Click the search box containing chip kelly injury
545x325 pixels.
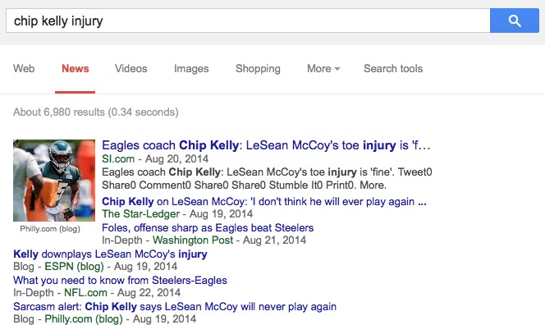click(248, 21)
